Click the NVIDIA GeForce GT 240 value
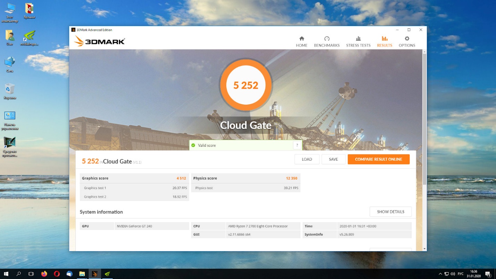496x279 pixels. coord(134,226)
